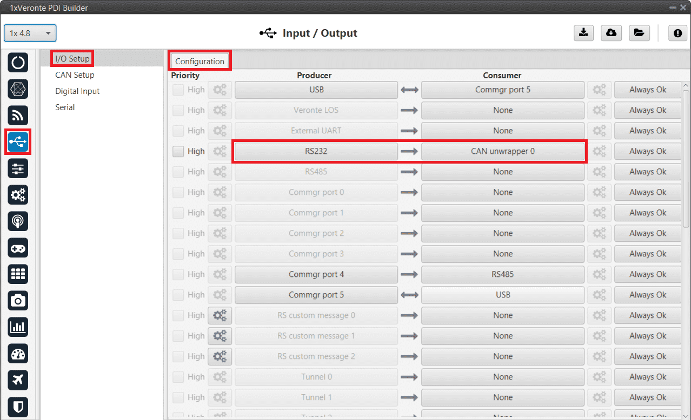Screen dimensions: 691x420
Task: Open the wireless feed sidebar icon
Action: click(18, 116)
